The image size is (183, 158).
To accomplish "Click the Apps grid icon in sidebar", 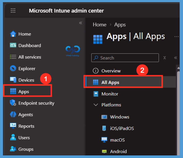I will point(13,91).
